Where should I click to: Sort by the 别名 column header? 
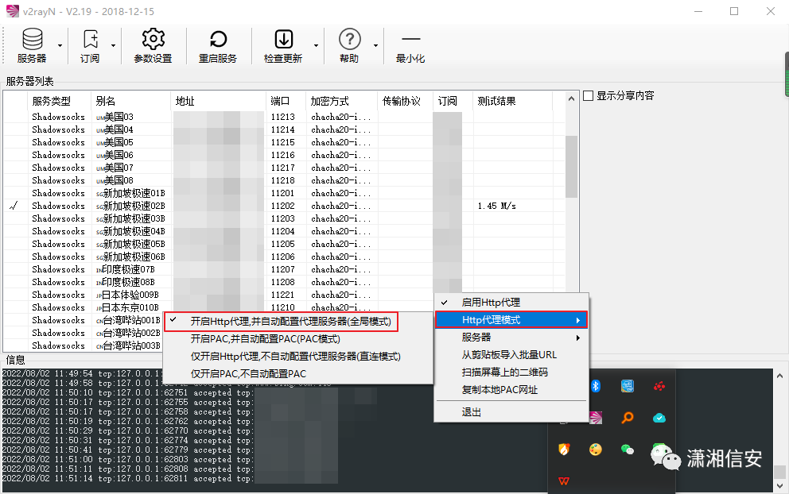130,101
